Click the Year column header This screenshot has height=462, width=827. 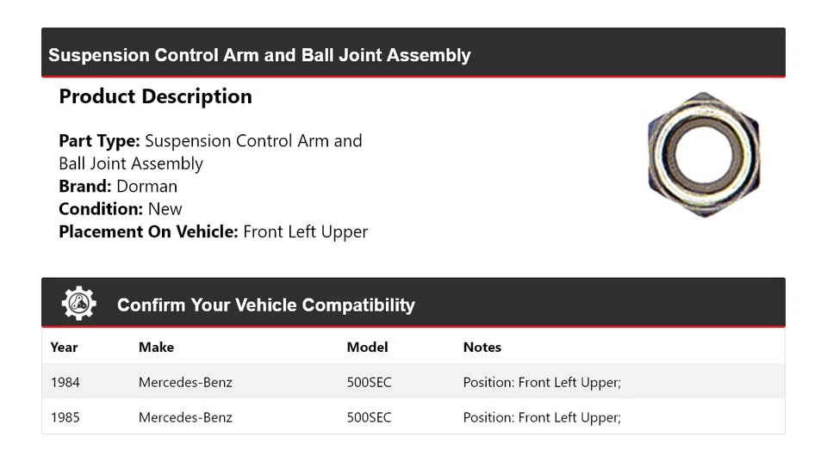(64, 348)
